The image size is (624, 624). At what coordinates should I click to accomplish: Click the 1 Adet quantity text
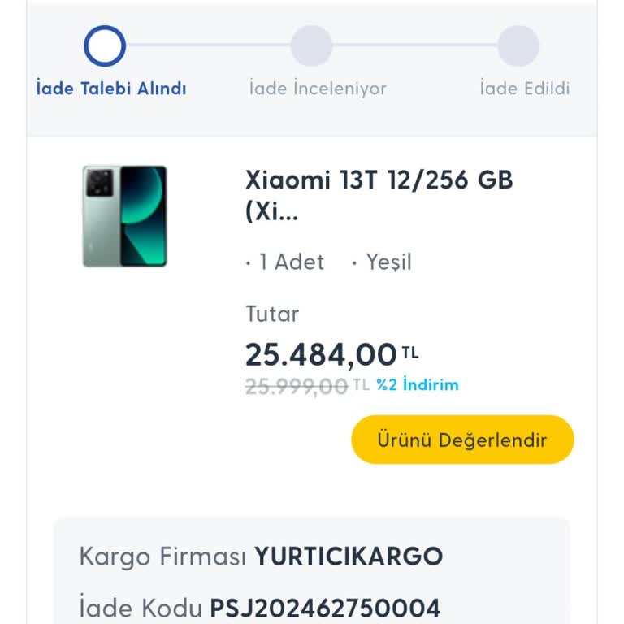[290, 262]
